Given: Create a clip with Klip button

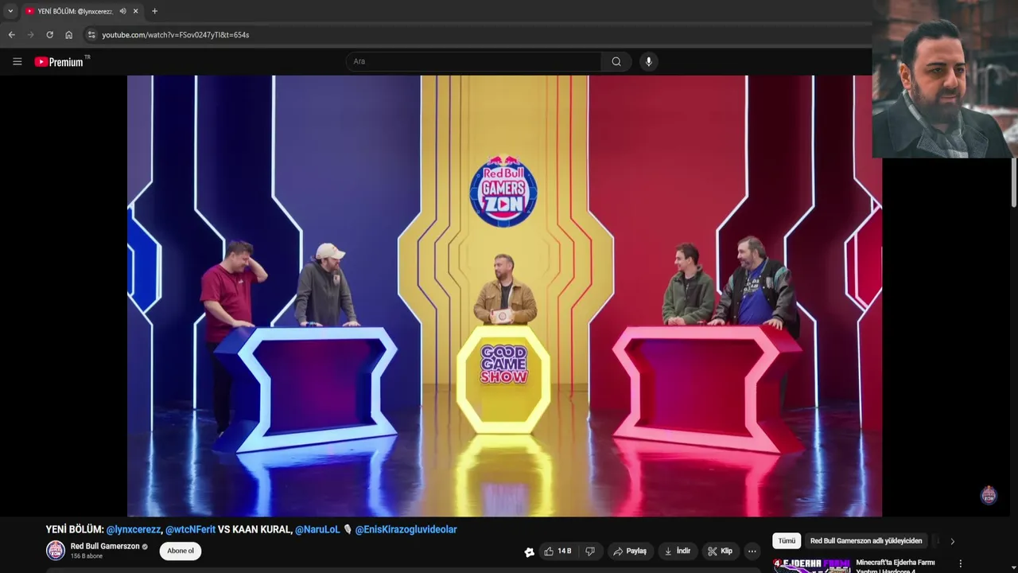Looking at the screenshot, I should pyautogui.click(x=721, y=551).
